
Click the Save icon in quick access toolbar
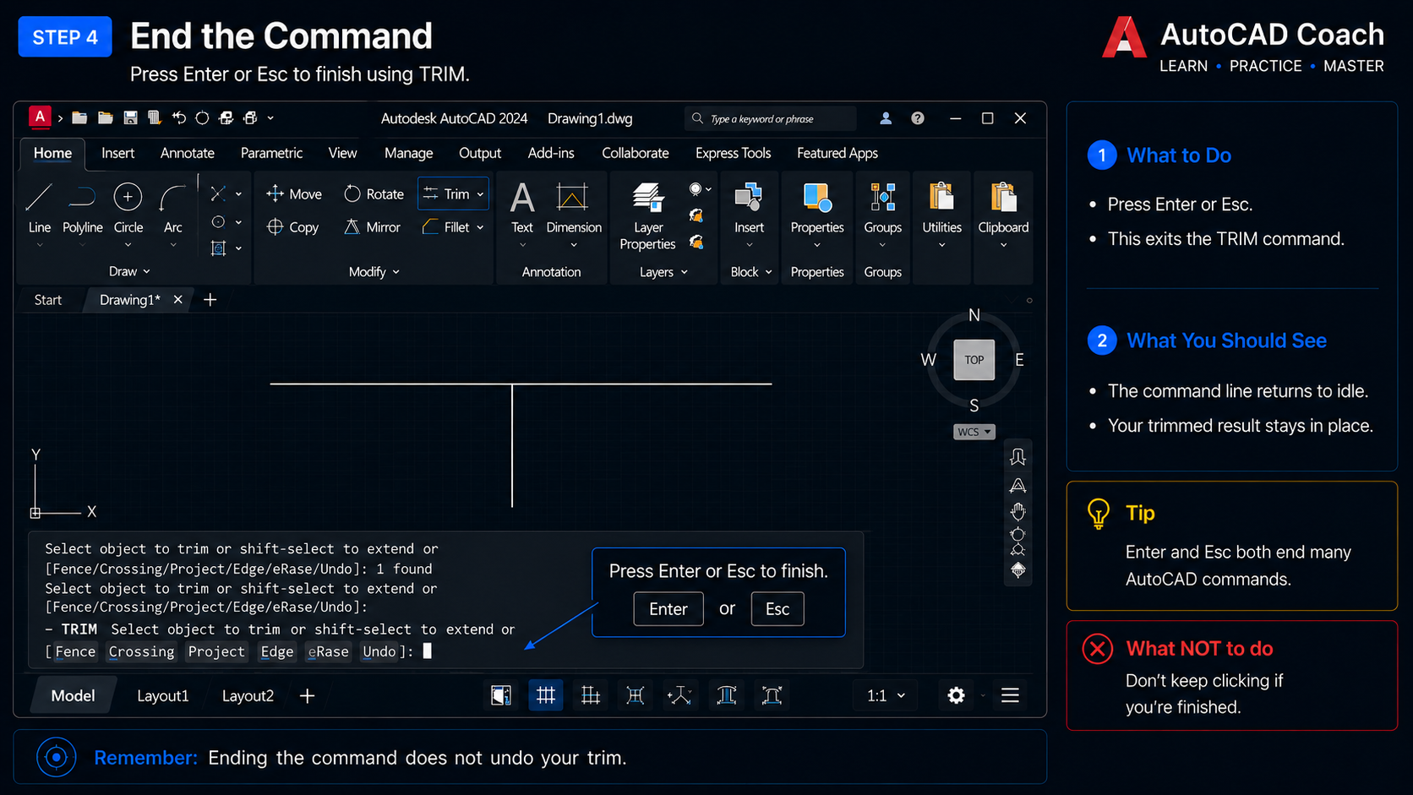click(130, 118)
